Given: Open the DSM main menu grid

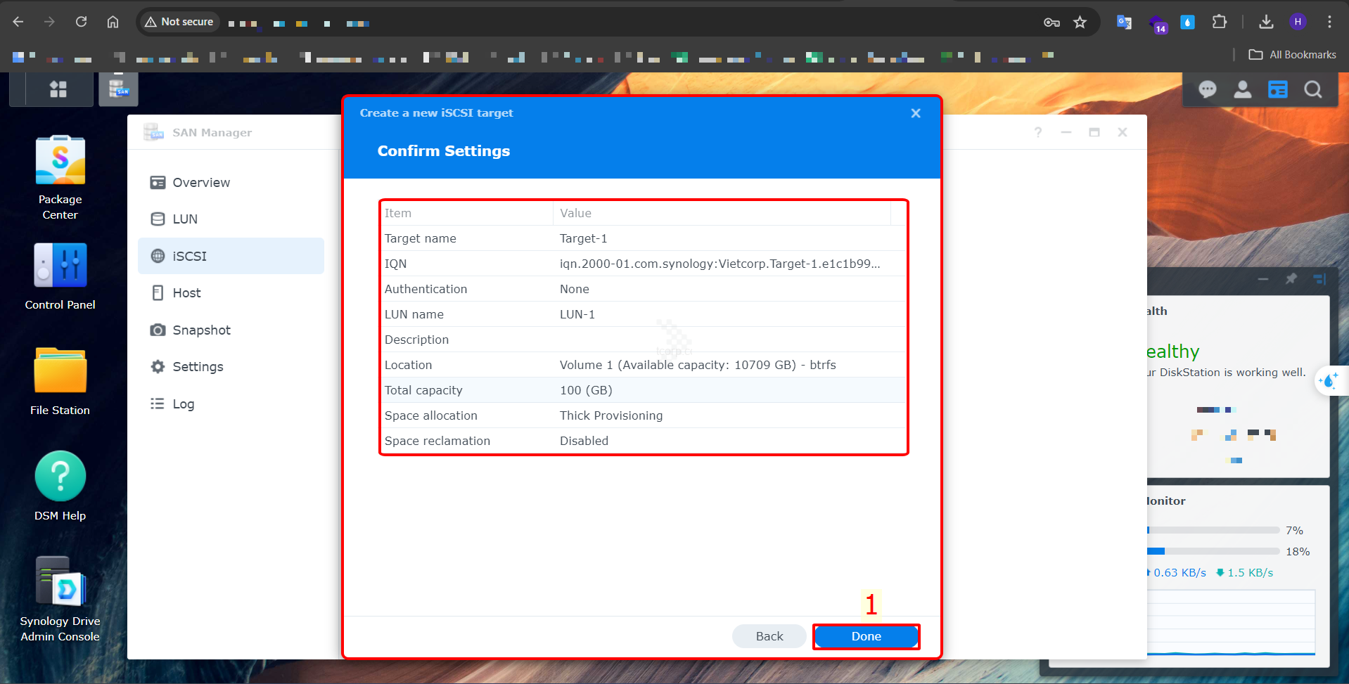Looking at the screenshot, I should [58, 89].
